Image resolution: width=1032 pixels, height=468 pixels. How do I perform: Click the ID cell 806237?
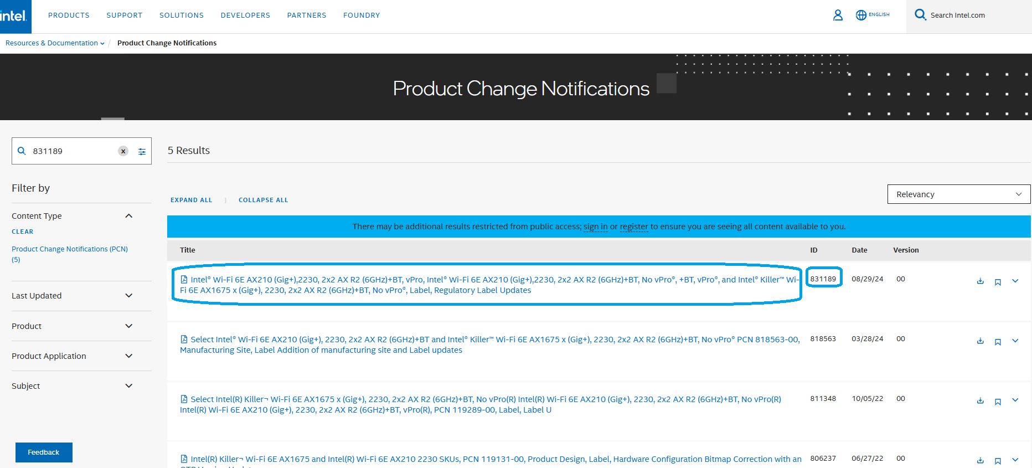(823, 459)
